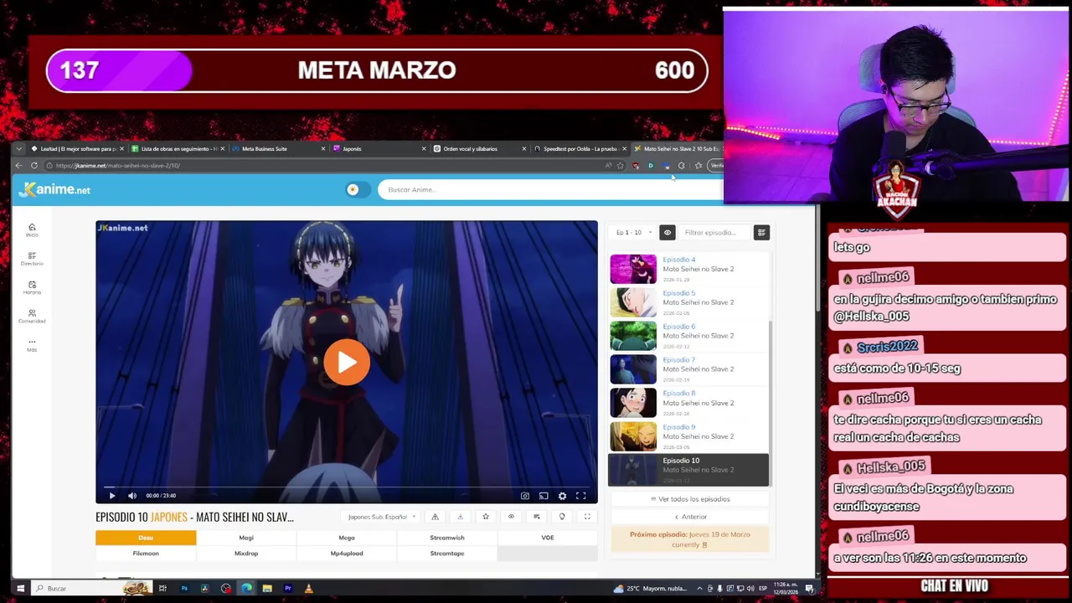
Task: Select the Streamwish server tab
Action: [447, 538]
